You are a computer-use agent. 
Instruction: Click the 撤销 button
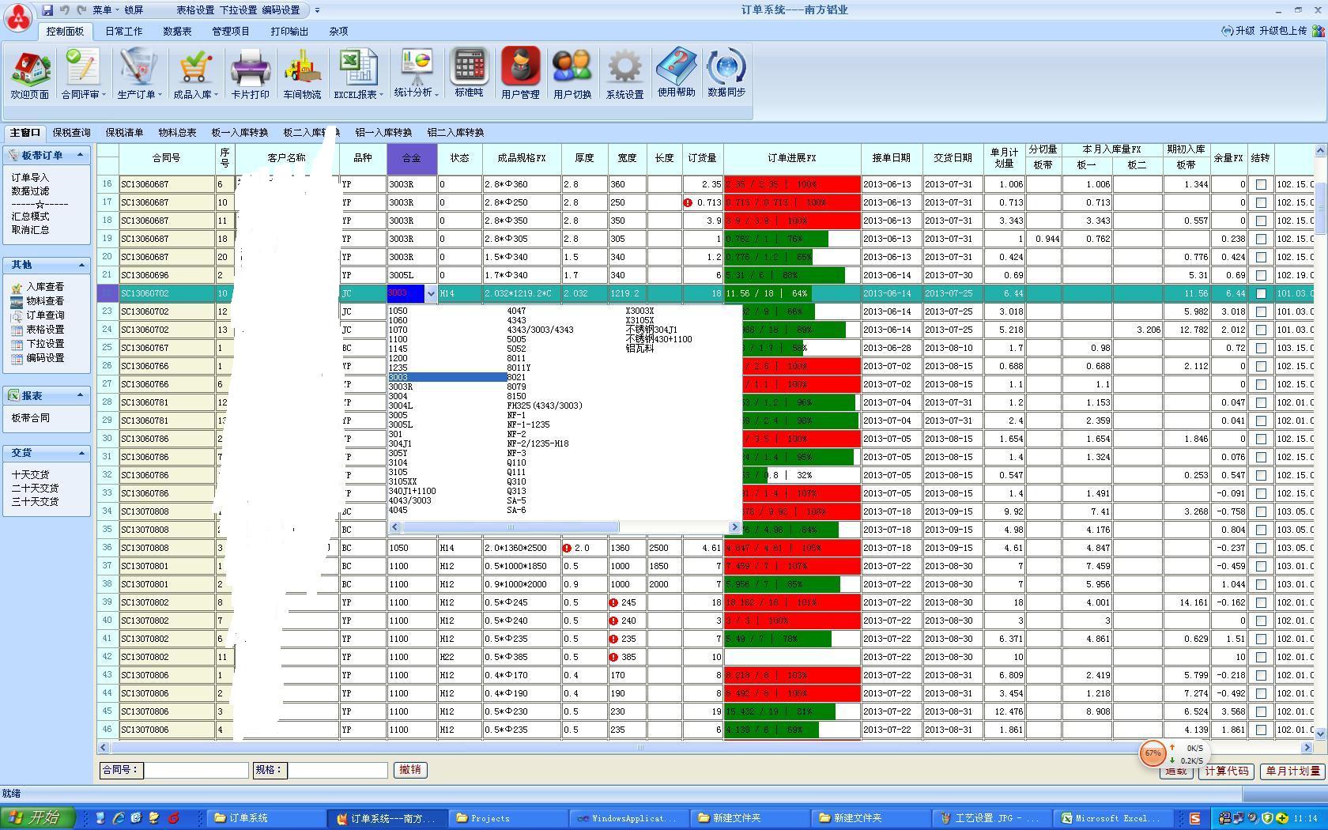click(x=410, y=770)
